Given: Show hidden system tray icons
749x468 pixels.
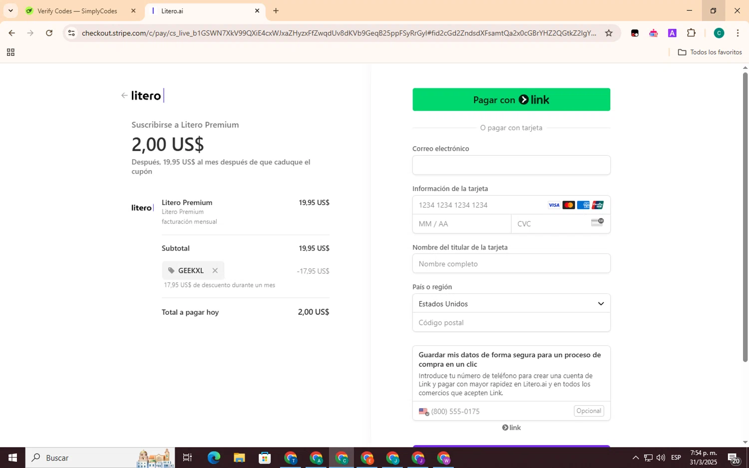Looking at the screenshot, I should 635,458.
